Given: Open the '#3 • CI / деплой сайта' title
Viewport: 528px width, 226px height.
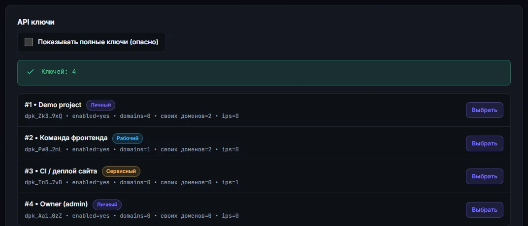Looking at the screenshot, I should [61, 171].
